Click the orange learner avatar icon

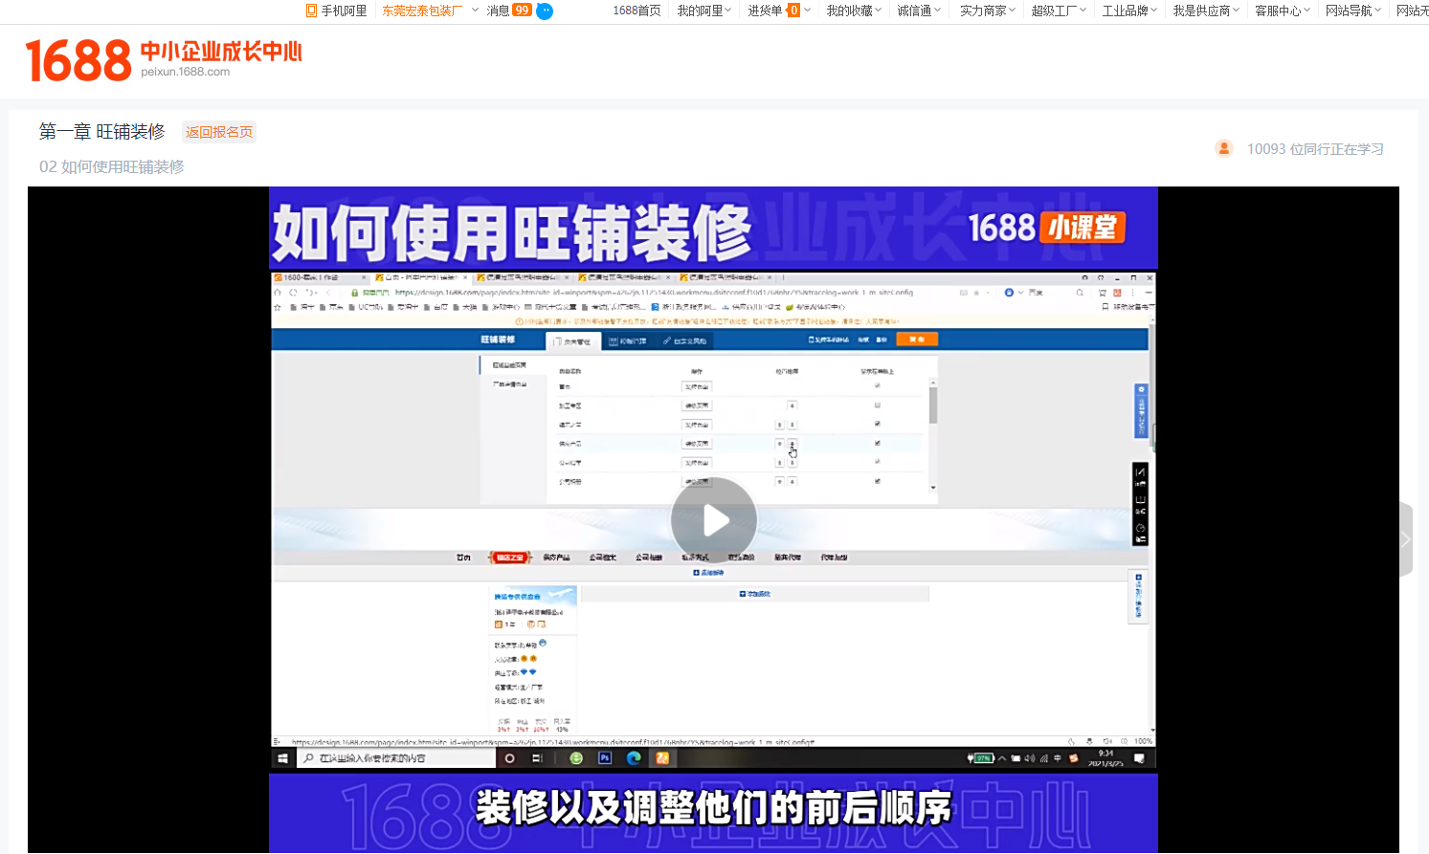[1223, 148]
